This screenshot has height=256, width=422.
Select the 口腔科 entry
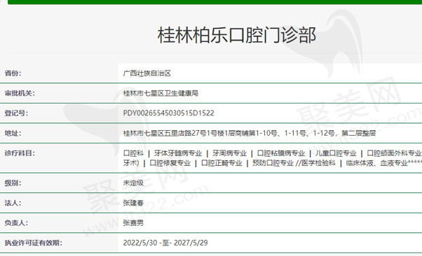(x=133, y=153)
